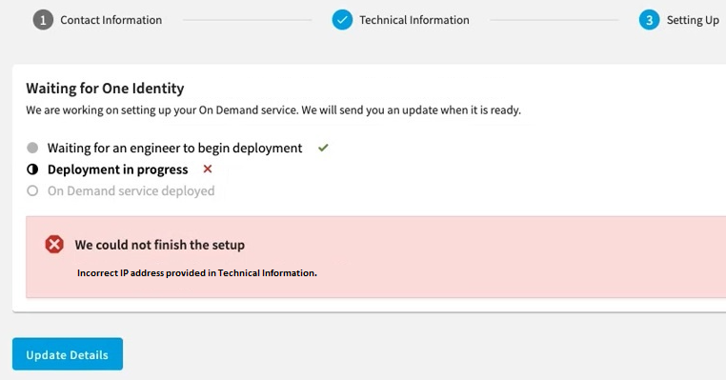Screen dimensions: 726x380
Task: Click On Demand service deployed text
Action: pos(131,190)
